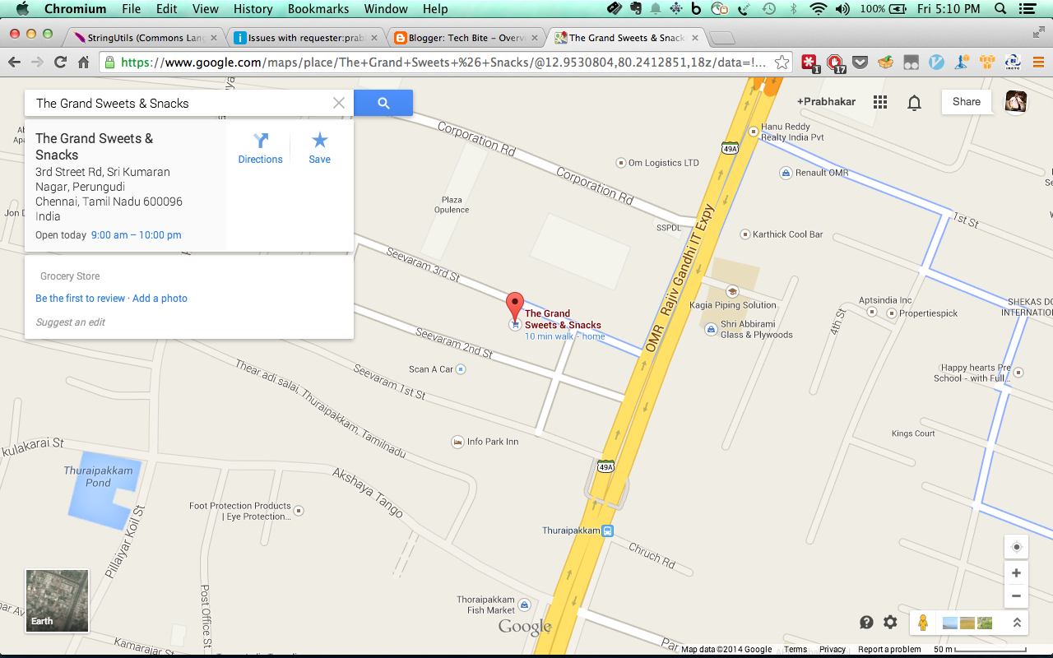Click Suggest an edit
The image size is (1053, 658).
coord(71,322)
